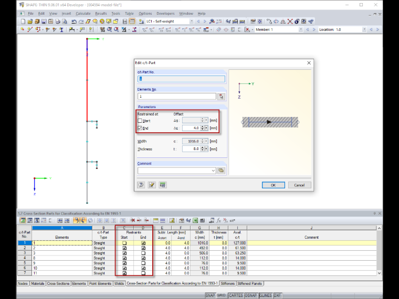The height and width of the screenshot is (299, 399).
Task: Uncheck the End restraint checkbox in dialog
Action: [140, 128]
